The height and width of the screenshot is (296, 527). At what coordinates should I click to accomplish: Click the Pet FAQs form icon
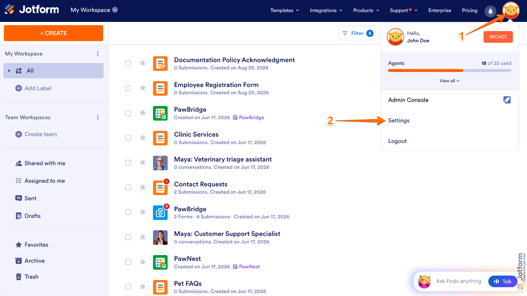tap(160, 287)
